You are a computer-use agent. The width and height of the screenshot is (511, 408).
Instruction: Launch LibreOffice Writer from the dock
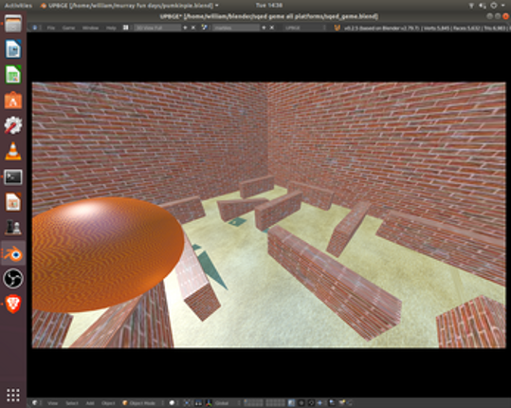click(13, 49)
